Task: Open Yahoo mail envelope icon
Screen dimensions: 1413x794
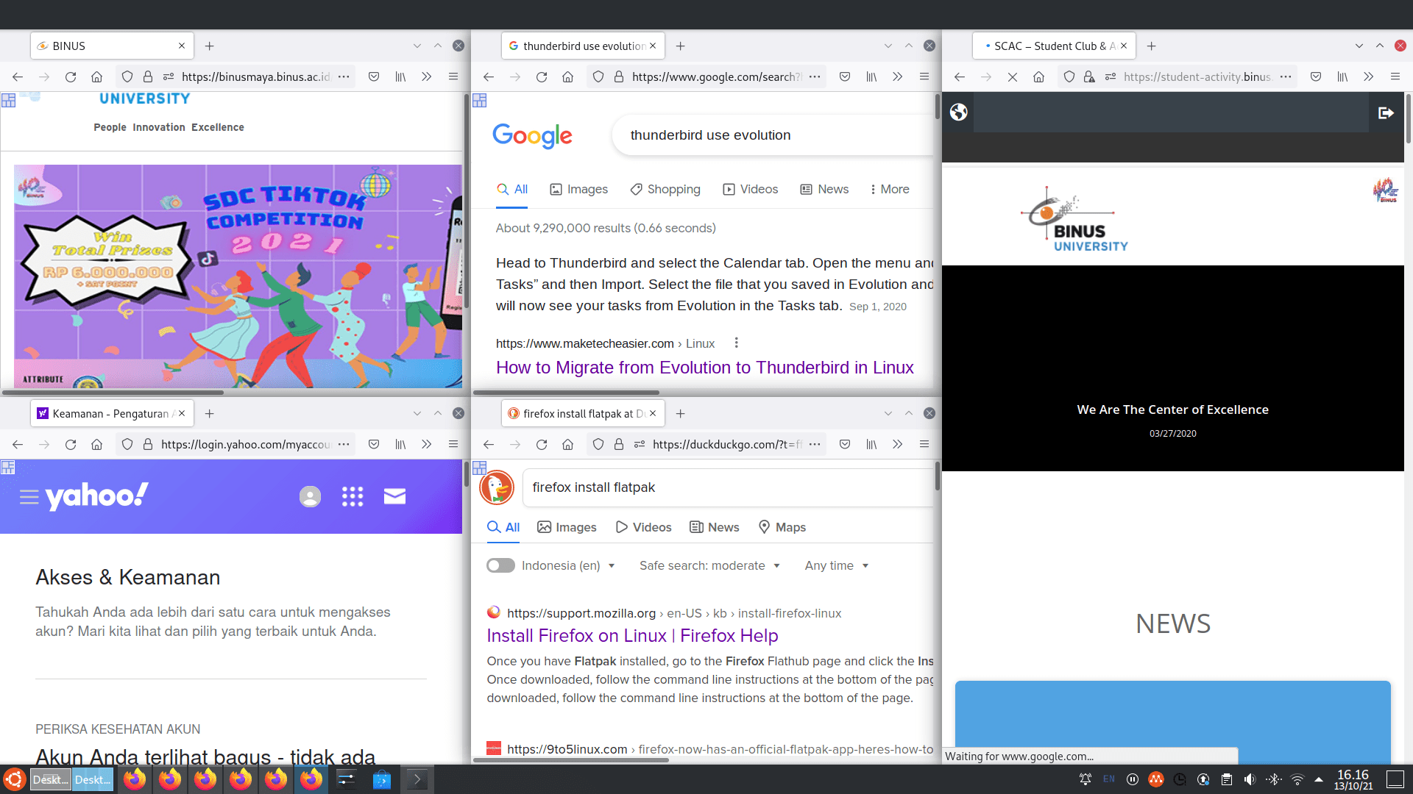Action: 394,497
